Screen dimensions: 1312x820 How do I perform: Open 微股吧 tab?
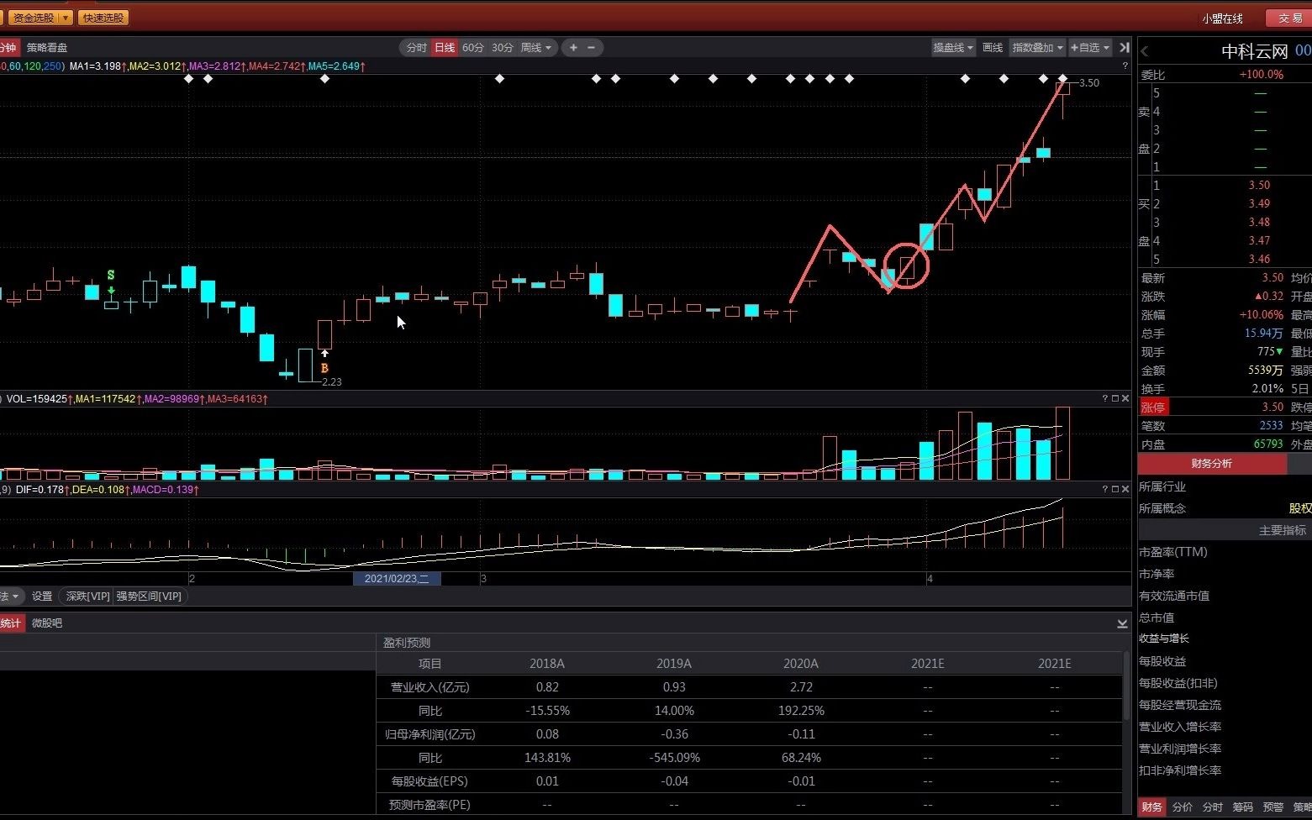point(47,623)
